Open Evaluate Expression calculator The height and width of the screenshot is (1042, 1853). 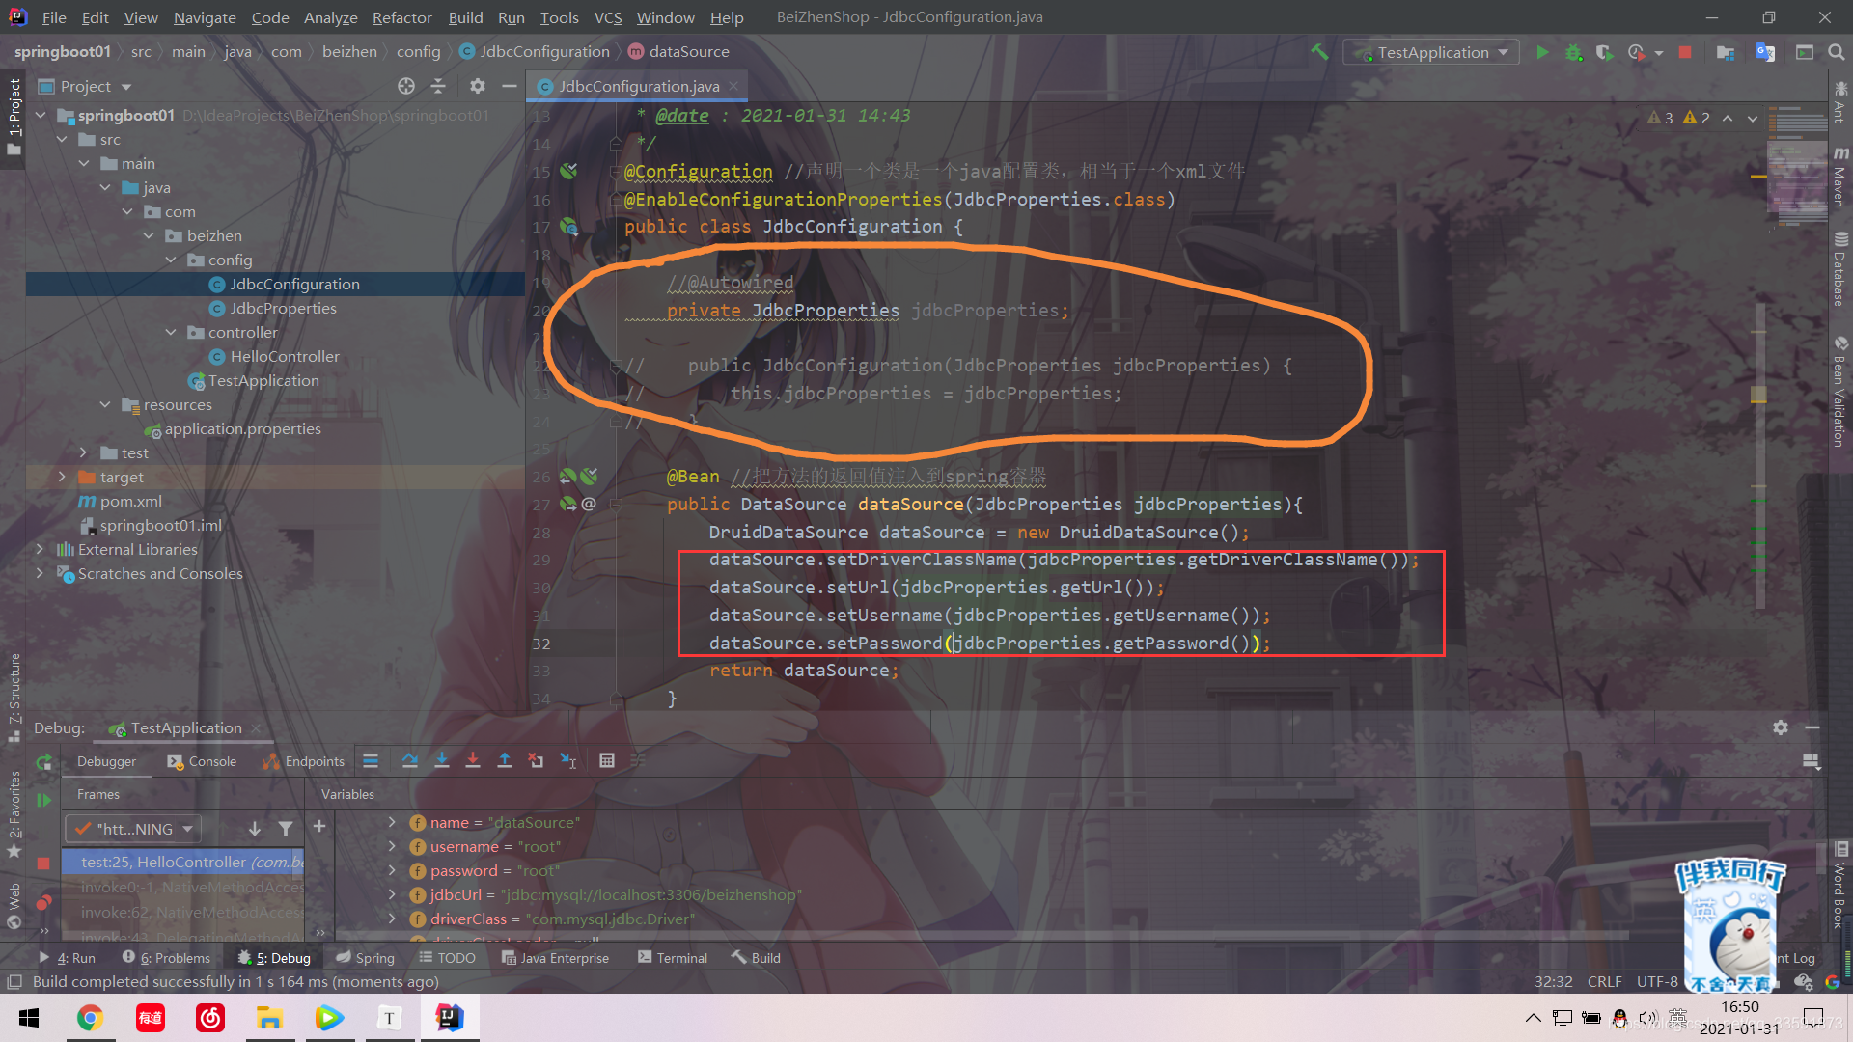607,761
